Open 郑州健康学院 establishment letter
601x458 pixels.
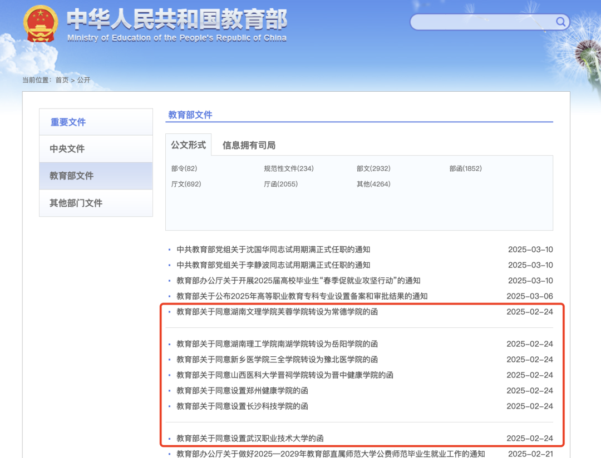pyautogui.click(x=242, y=391)
